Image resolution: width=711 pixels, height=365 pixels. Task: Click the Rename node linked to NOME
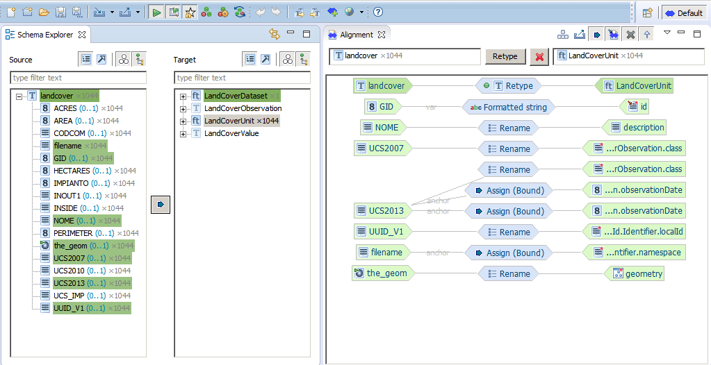(x=508, y=128)
